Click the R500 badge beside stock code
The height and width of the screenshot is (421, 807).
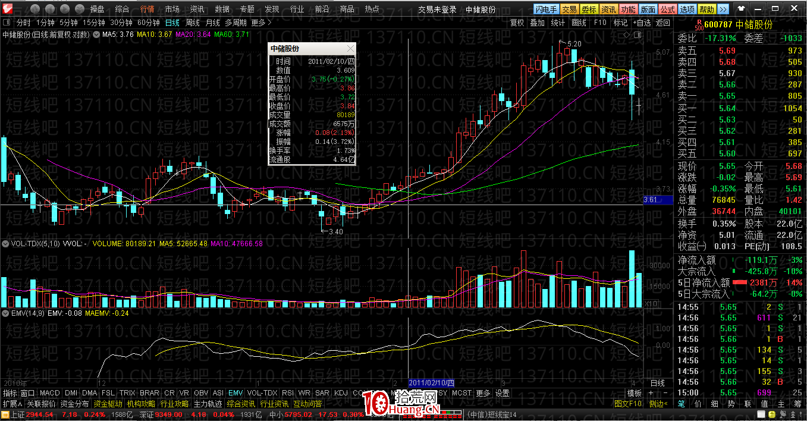698,25
